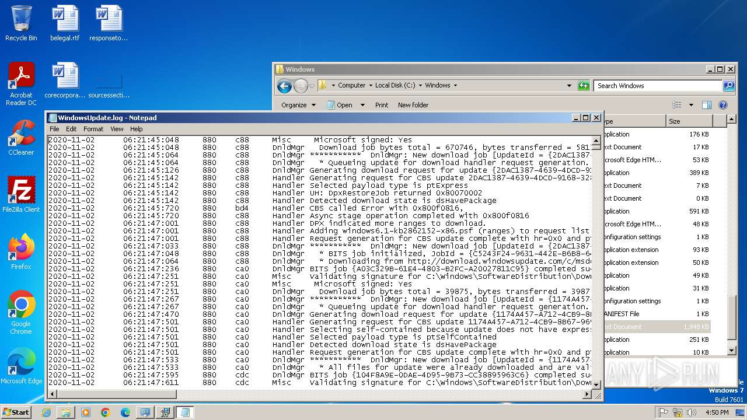Launch Microsoft Edge from desktop shortcut
Screen dimensions: 747x420
[x=21, y=366]
